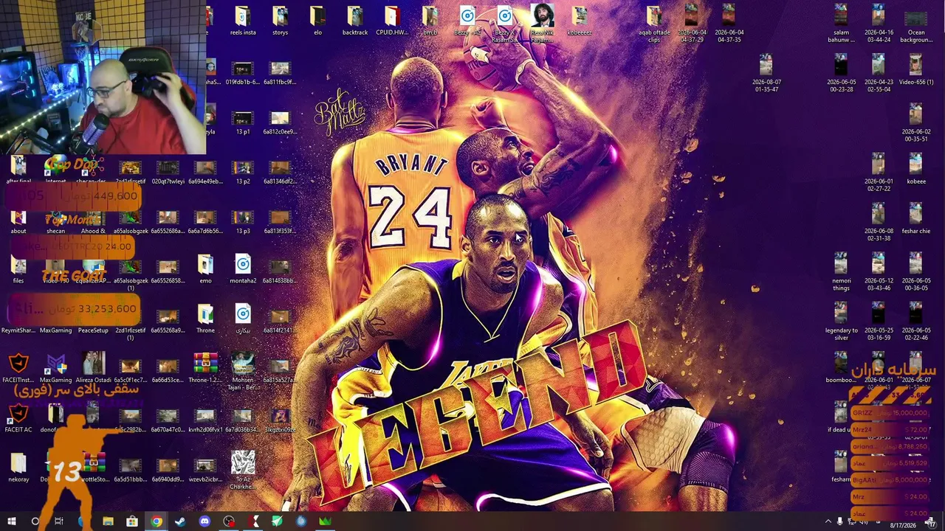Select the Ocean background file
The width and height of the screenshot is (945, 531).
[916, 24]
